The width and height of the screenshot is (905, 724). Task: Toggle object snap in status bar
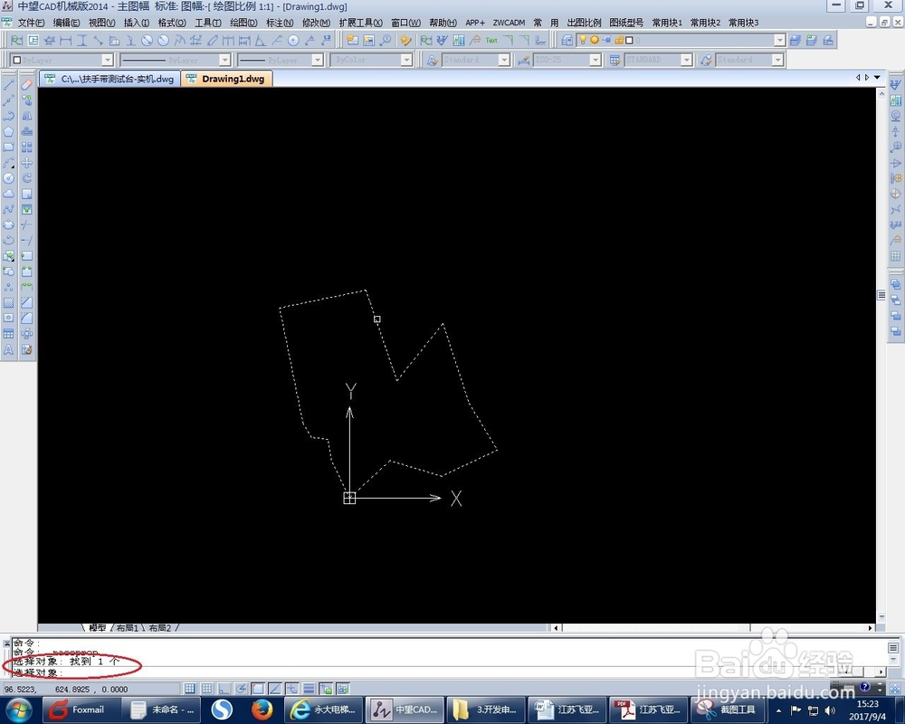point(258,689)
